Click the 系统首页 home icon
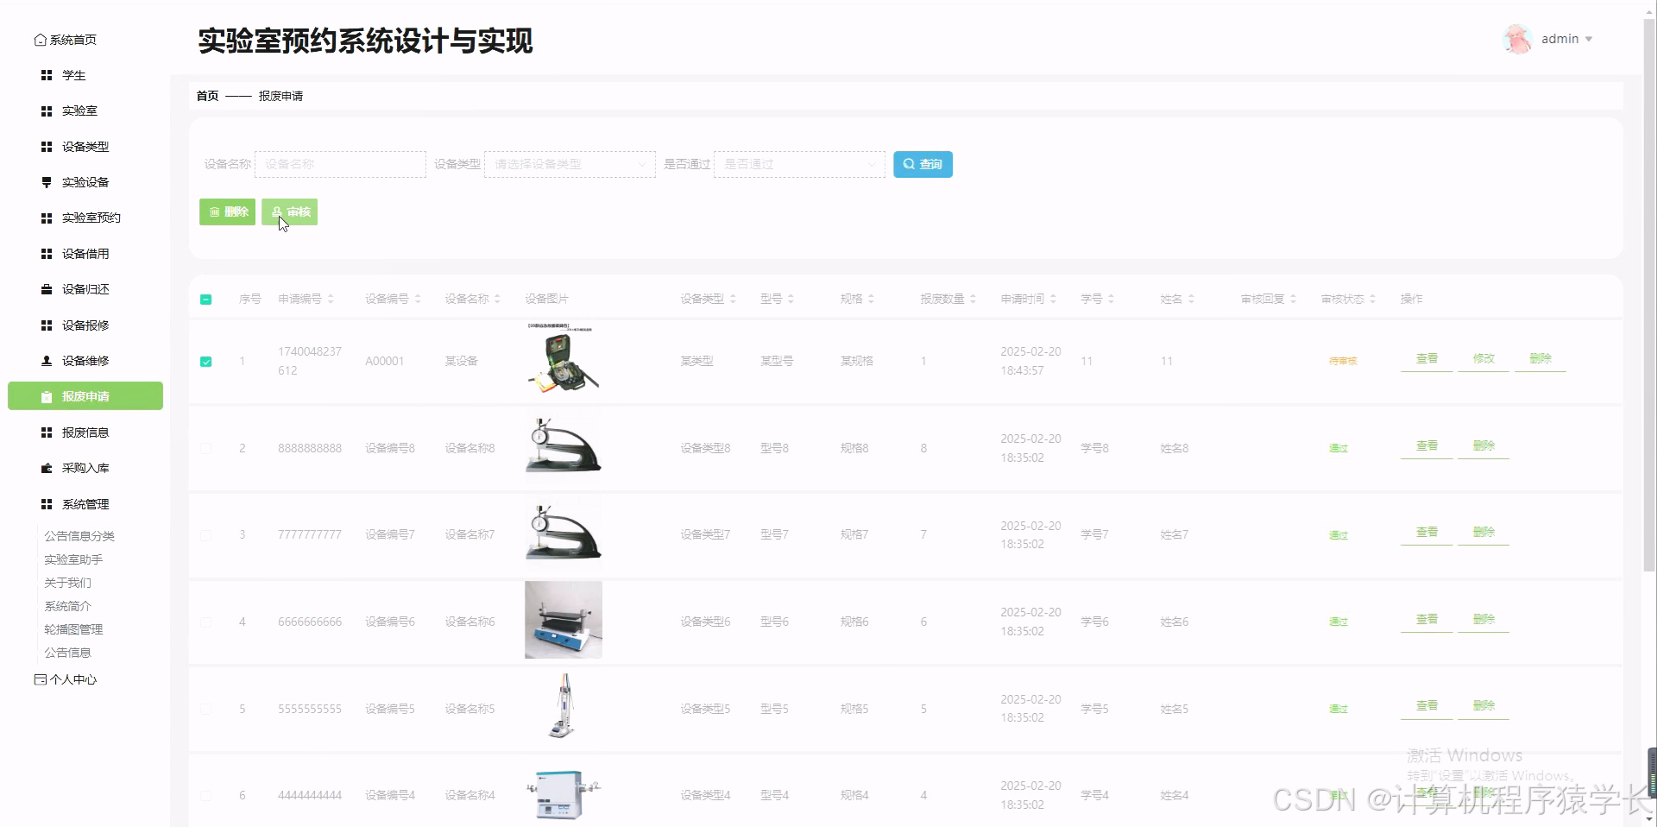The image size is (1657, 827). click(x=40, y=39)
